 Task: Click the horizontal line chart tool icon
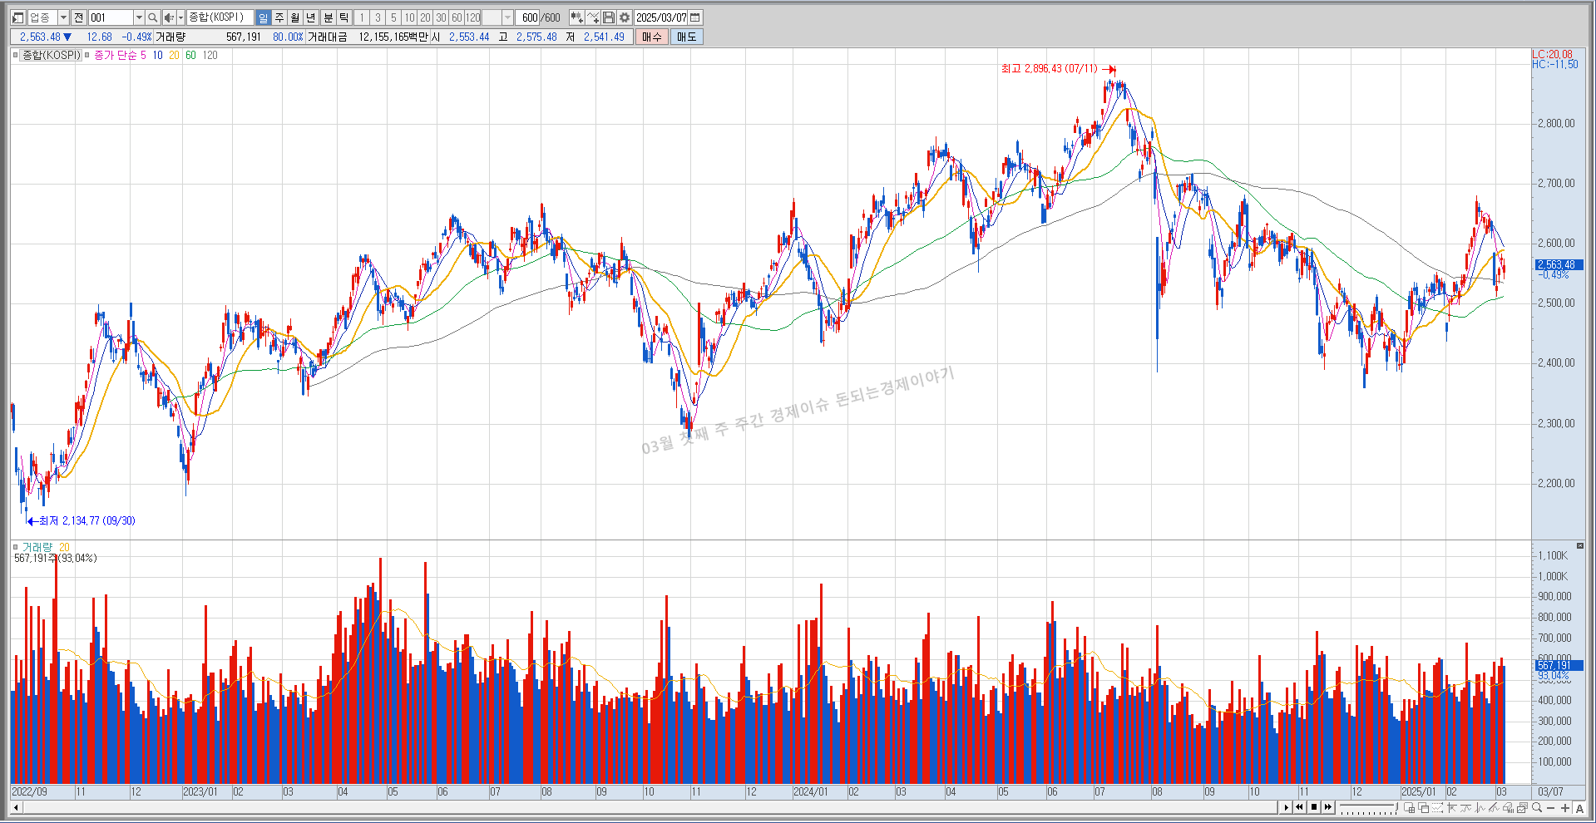click(1466, 808)
